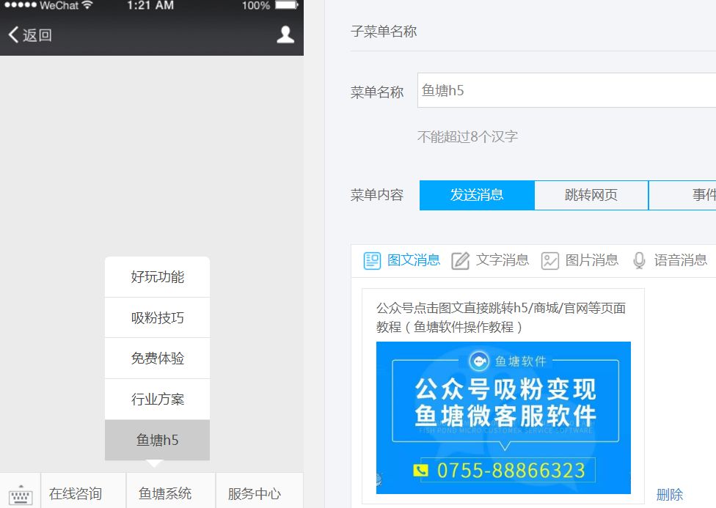The height and width of the screenshot is (508, 716).
Task: Open the profile person icon
Action: click(x=285, y=34)
